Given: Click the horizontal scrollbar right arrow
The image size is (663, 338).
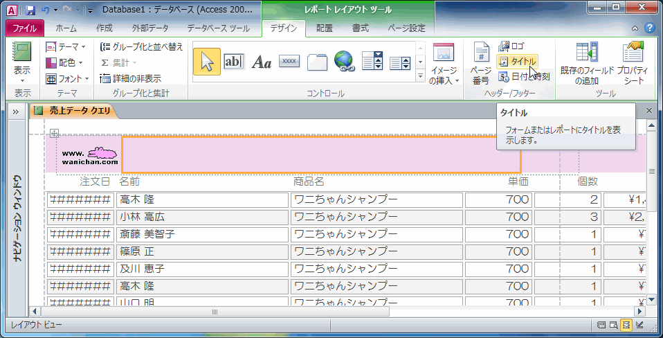Looking at the screenshot, I should 640,312.
